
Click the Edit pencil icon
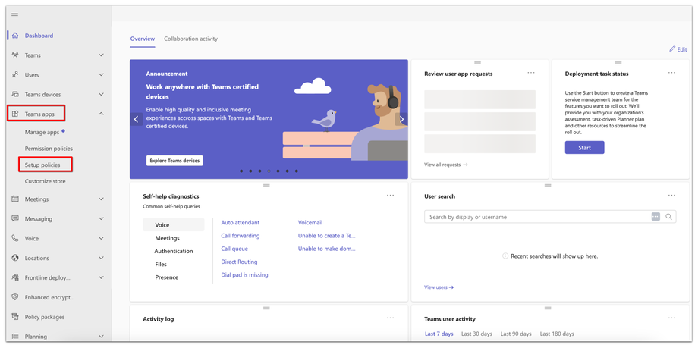672,49
